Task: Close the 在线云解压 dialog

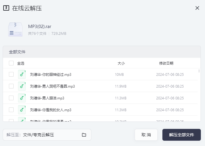Action: coord(197,8)
